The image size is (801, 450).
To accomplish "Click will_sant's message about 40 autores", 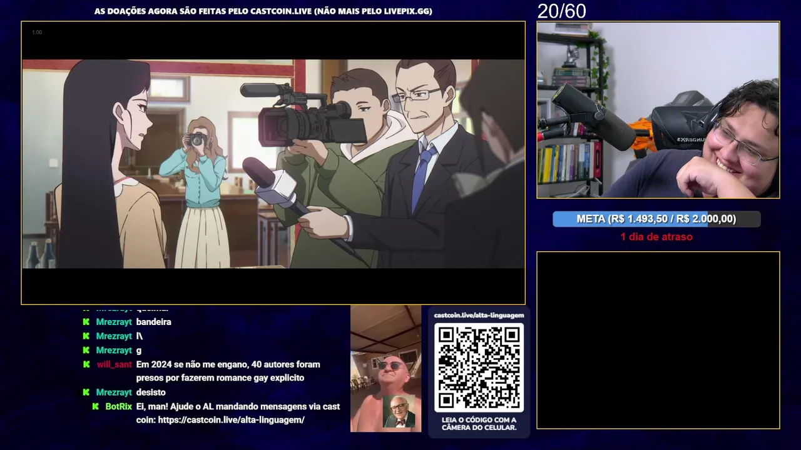I will pos(228,371).
